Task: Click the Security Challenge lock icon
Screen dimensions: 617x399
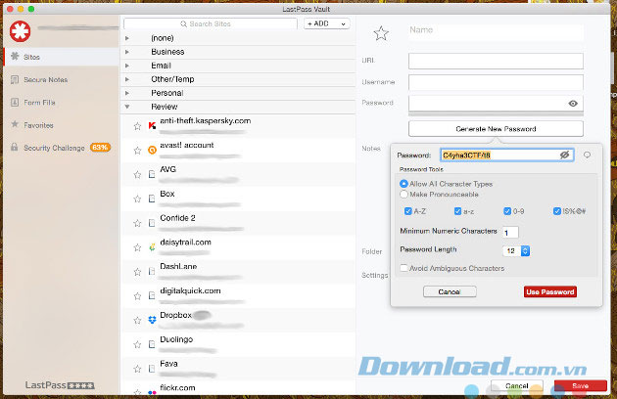Action: pos(15,148)
